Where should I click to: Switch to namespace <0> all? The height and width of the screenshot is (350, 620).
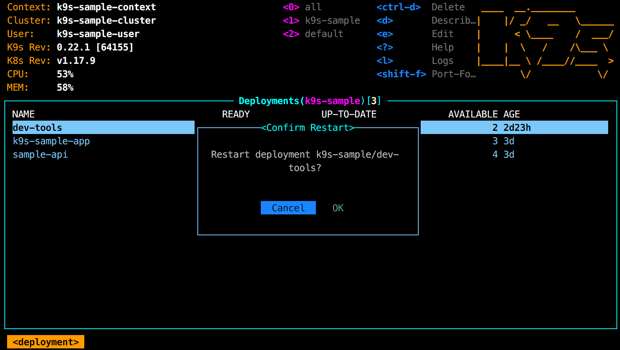pos(302,7)
